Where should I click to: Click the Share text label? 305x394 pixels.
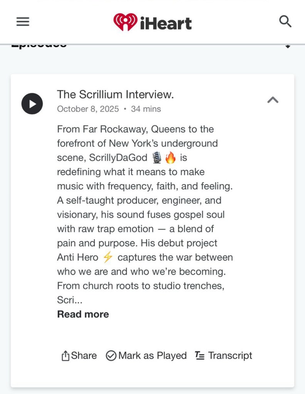click(x=84, y=356)
